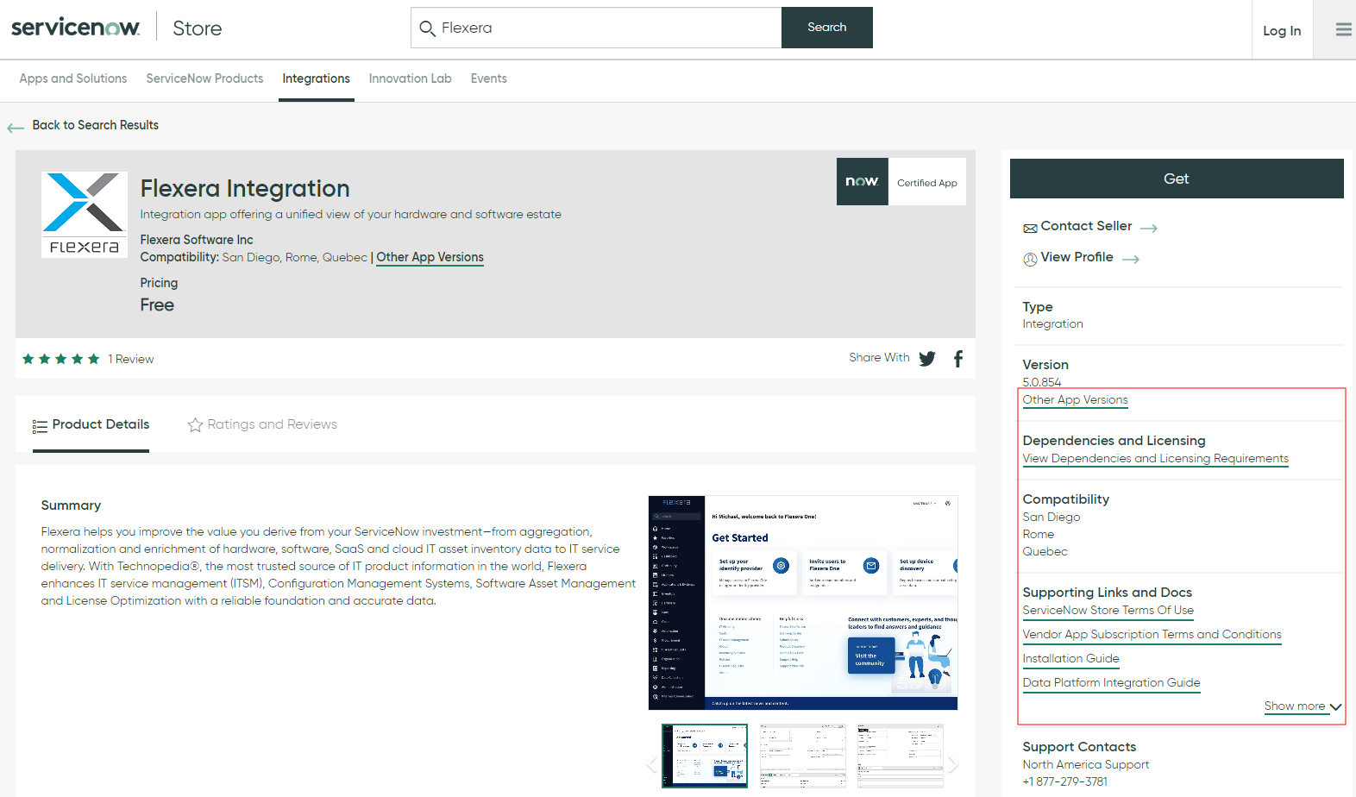Click the Flexera search input field

[597, 28]
